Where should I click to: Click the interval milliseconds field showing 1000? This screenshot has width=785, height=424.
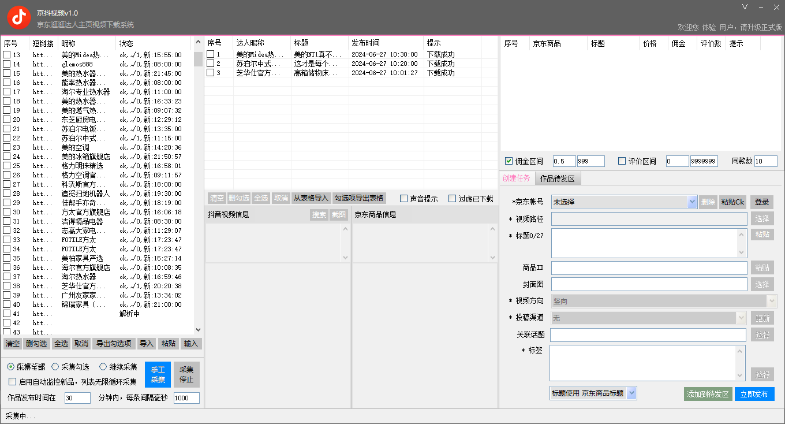click(x=186, y=398)
